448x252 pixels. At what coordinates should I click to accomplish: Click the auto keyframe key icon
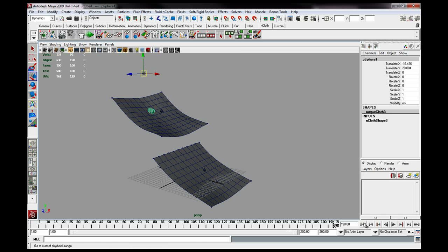click(x=411, y=232)
